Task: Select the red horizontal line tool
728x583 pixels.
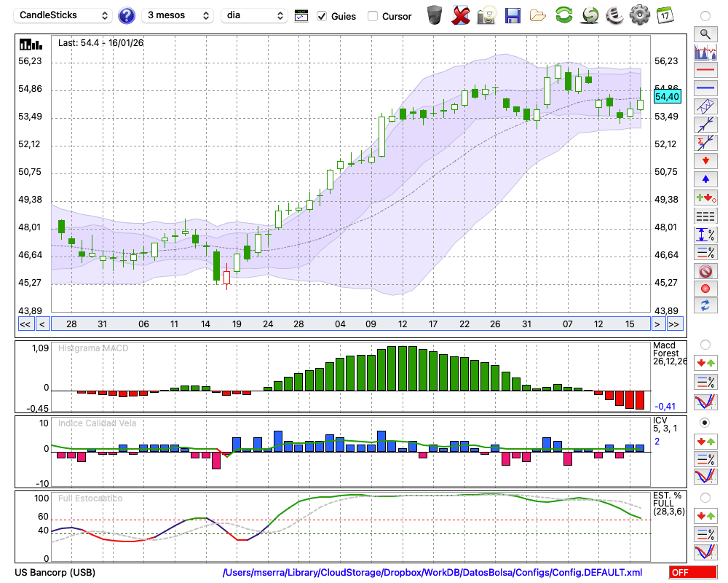Action: click(705, 71)
